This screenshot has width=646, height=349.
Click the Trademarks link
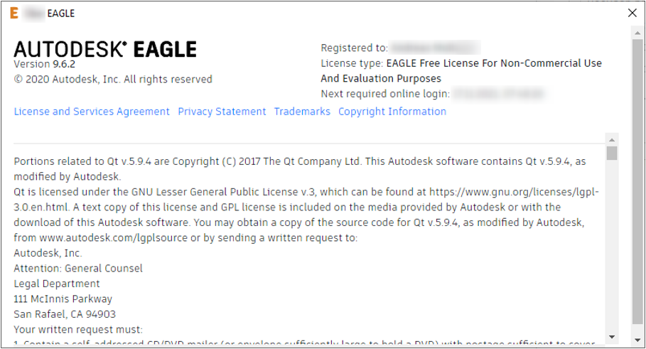[x=302, y=112]
